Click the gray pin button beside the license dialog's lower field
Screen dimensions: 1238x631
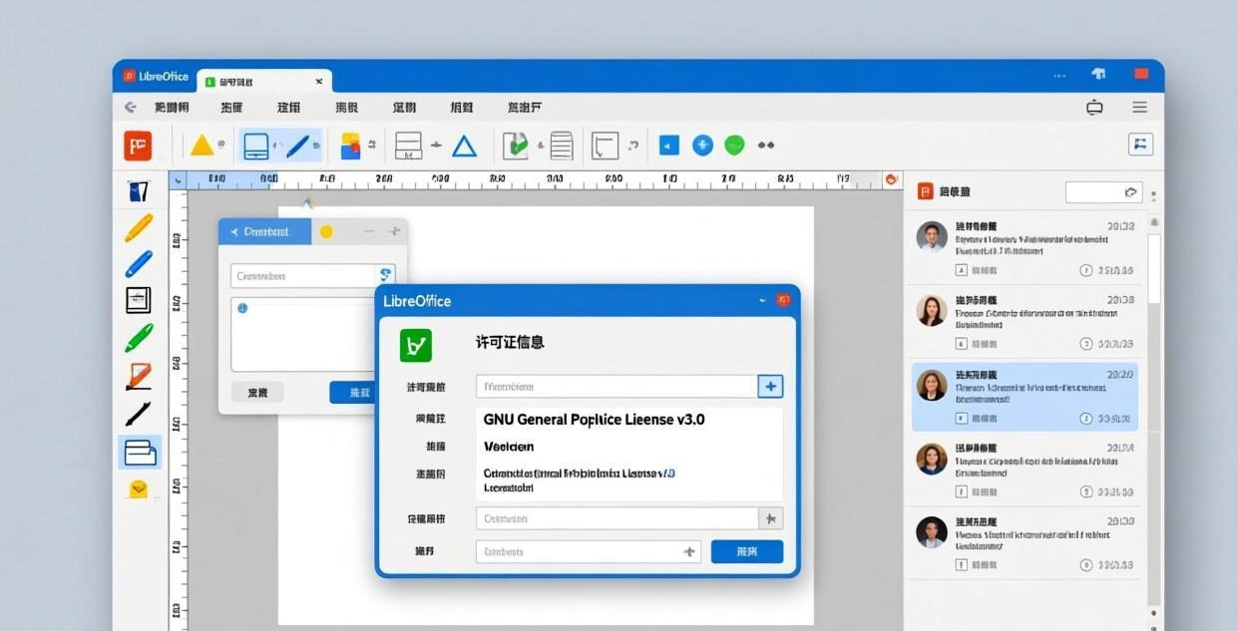click(x=770, y=518)
